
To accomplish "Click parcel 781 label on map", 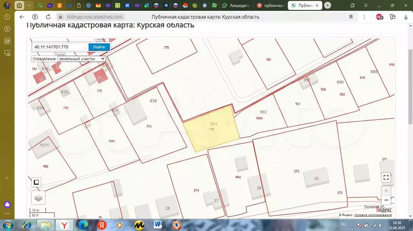I will (x=269, y=59).
